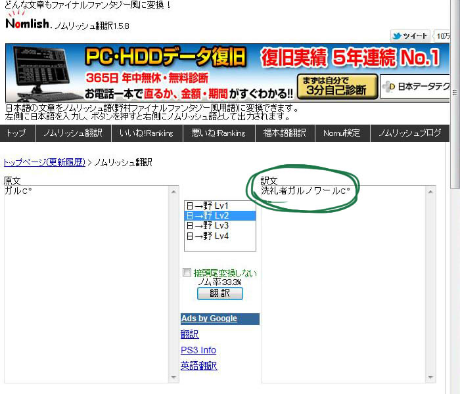Click the 訳文 textarea scroll up arrow

point(430,192)
